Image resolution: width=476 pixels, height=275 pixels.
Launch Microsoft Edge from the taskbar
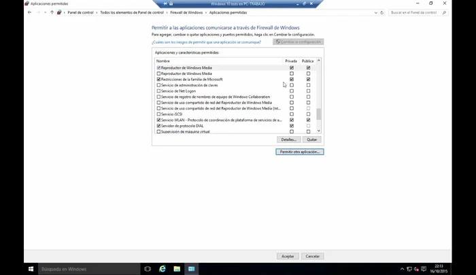[163, 269]
